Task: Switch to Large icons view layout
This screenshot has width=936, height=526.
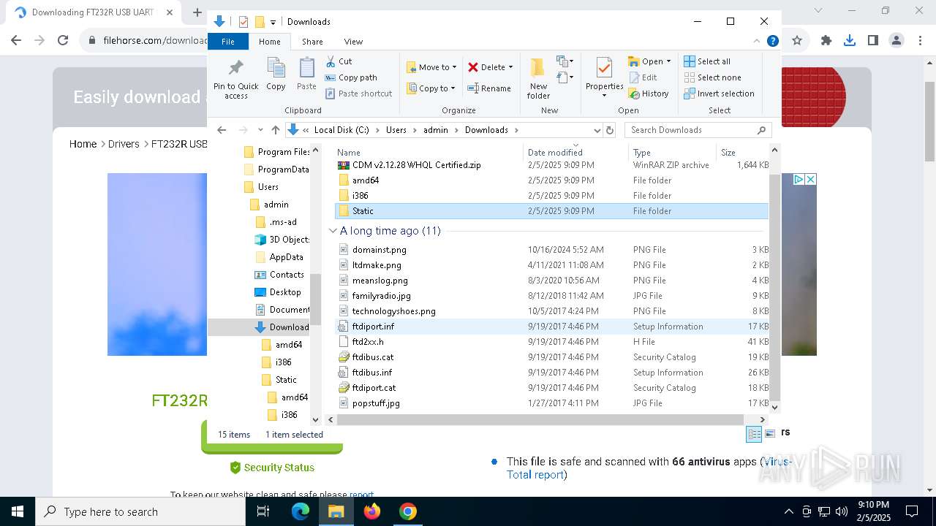Action: [x=769, y=434]
